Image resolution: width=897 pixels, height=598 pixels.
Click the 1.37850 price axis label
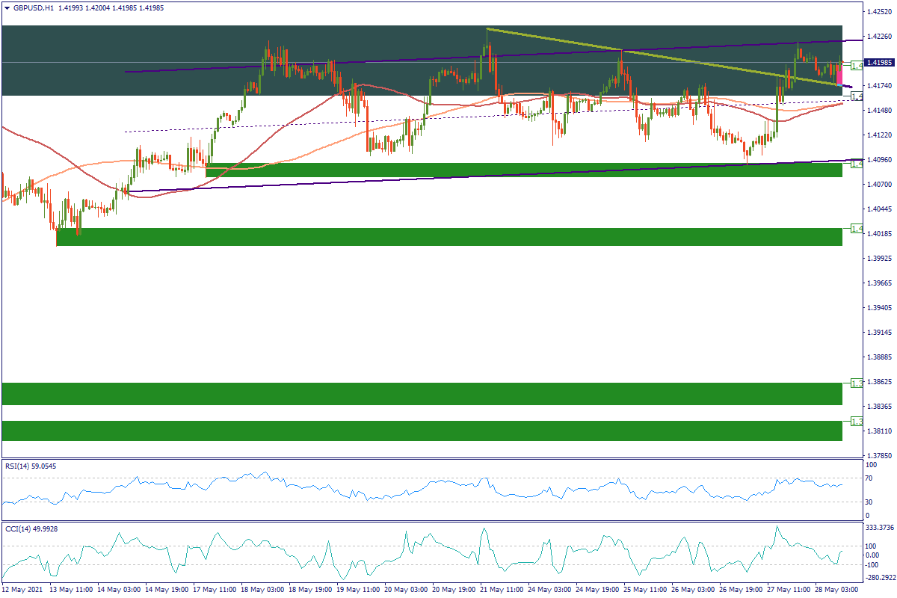[x=876, y=456]
